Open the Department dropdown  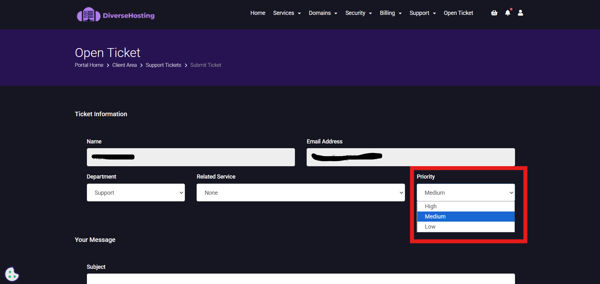tap(136, 192)
